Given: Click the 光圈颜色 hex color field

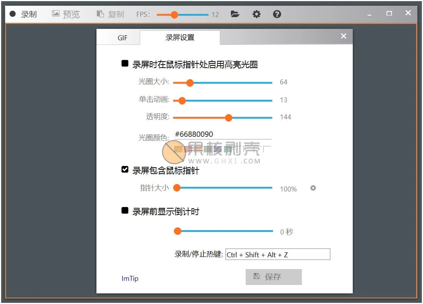Looking at the screenshot, I should point(222,135).
